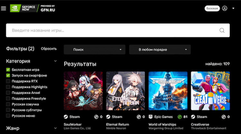
Task: Open the account dropdown arrow
Action: click(x=233, y=8)
